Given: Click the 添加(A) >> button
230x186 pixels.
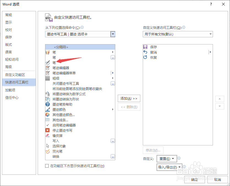Looking at the screenshot, I should coord(129,98).
